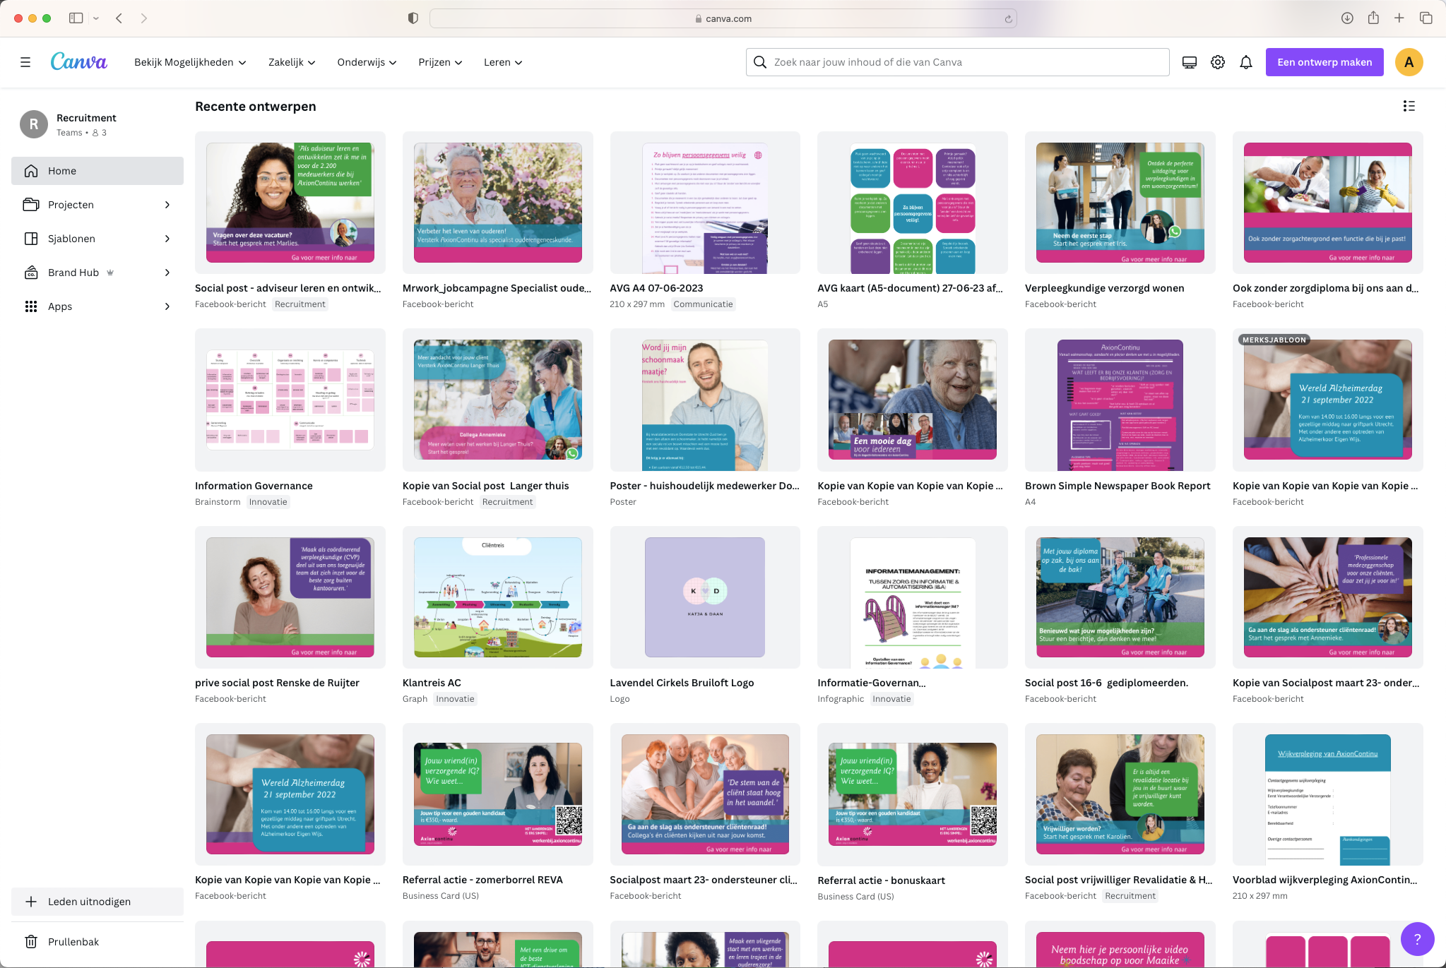The width and height of the screenshot is (1446, 968).
Task: Show Safari tab overview icon
Action: click(1426, 18)
